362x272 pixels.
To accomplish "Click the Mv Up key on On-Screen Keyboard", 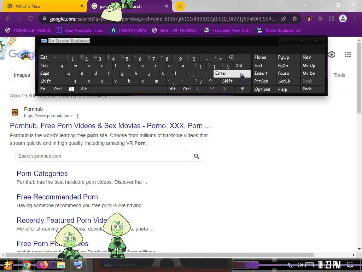I will point(313,66).
